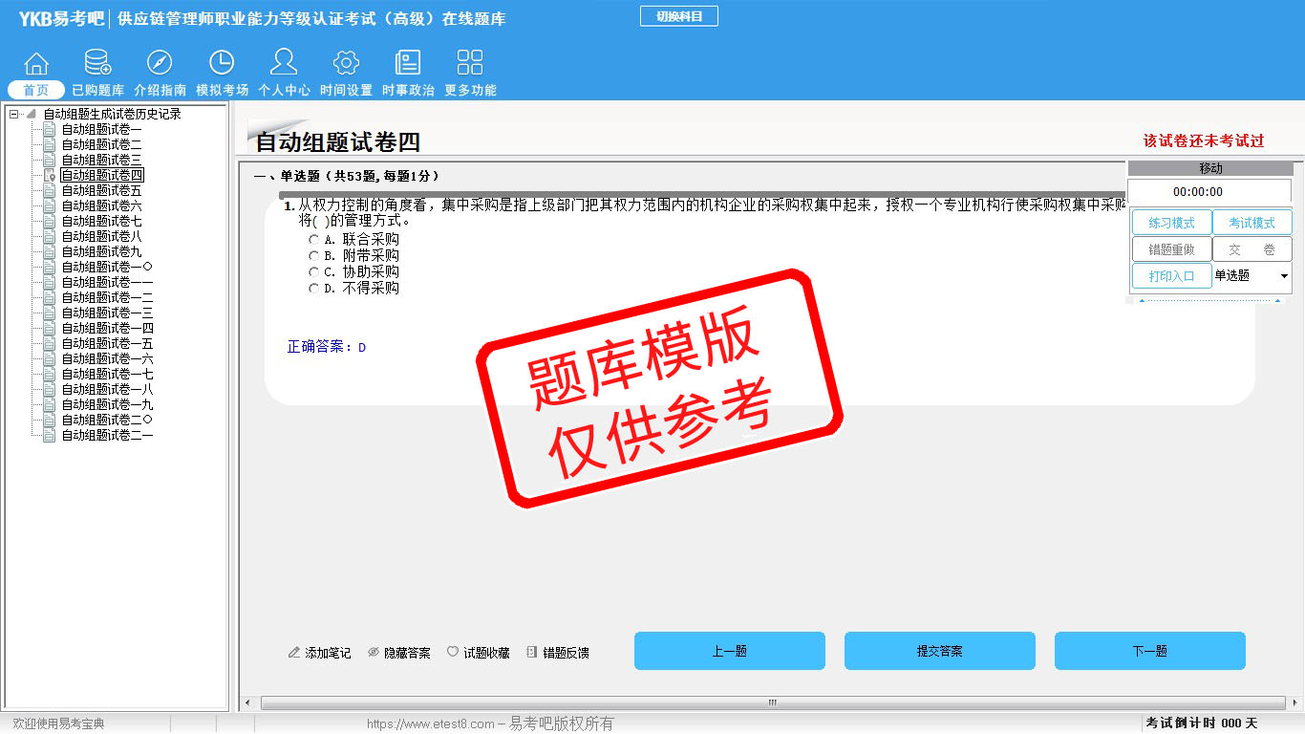Click the document icon beside 自动组题试卷一一
This screenshot has width=1305, height=734.
[x=50, y=282]
